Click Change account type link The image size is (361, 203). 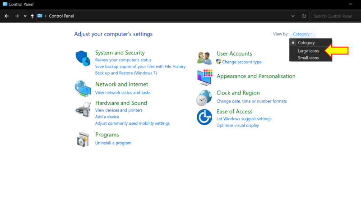pyautogui.click(x=242, y=62)
